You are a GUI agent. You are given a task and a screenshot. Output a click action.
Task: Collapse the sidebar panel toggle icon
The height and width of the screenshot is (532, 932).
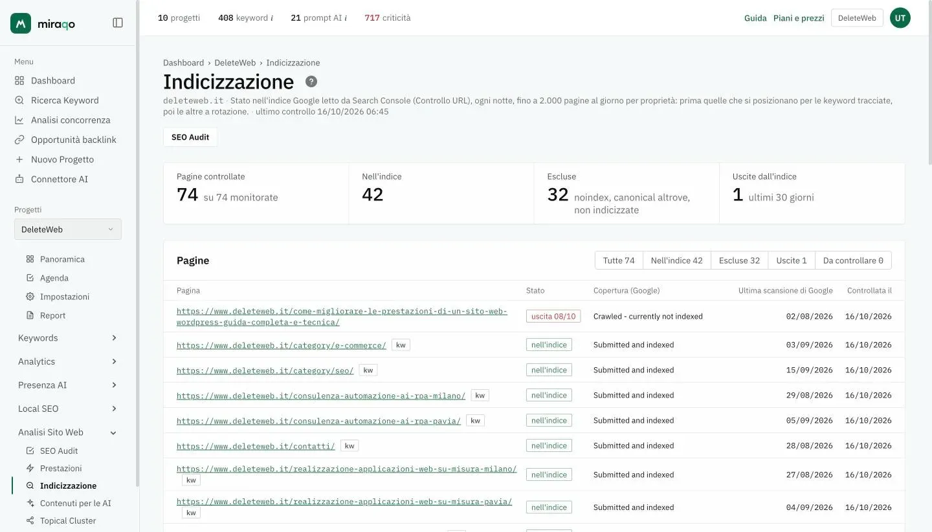point(118,23)
